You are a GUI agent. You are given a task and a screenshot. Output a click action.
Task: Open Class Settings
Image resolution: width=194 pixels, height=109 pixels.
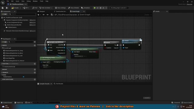click(x=60, y=8)
